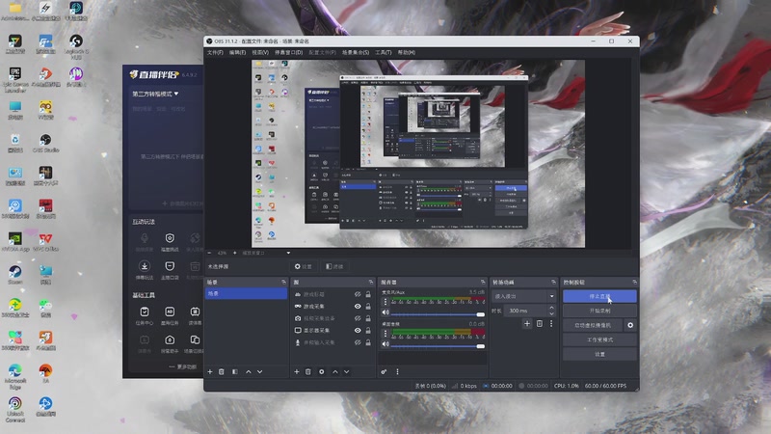Click the 停止直播 stop streaming button

click(599, 296)
